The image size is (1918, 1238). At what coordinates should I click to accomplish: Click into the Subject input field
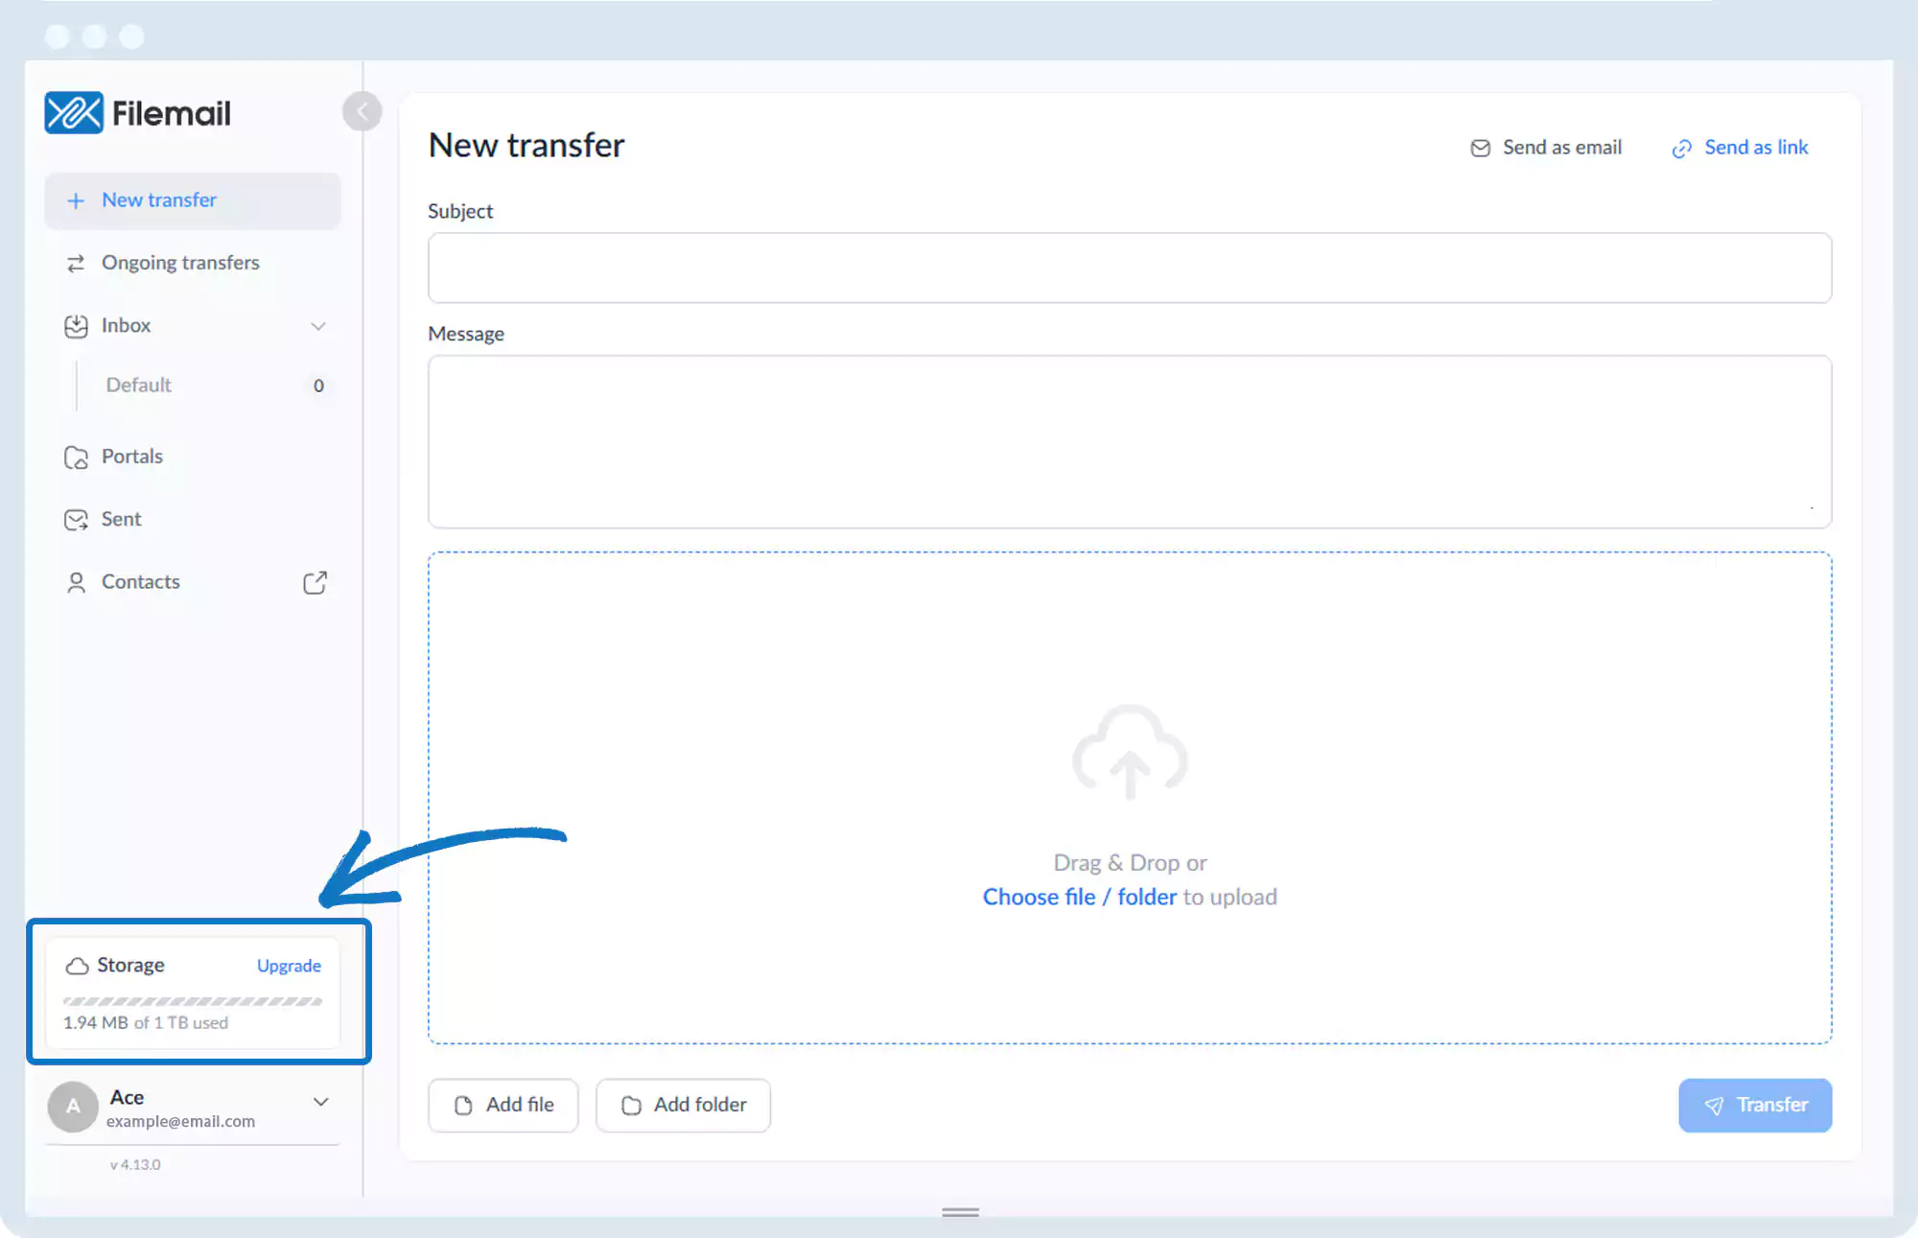(x=1129, y=268)
